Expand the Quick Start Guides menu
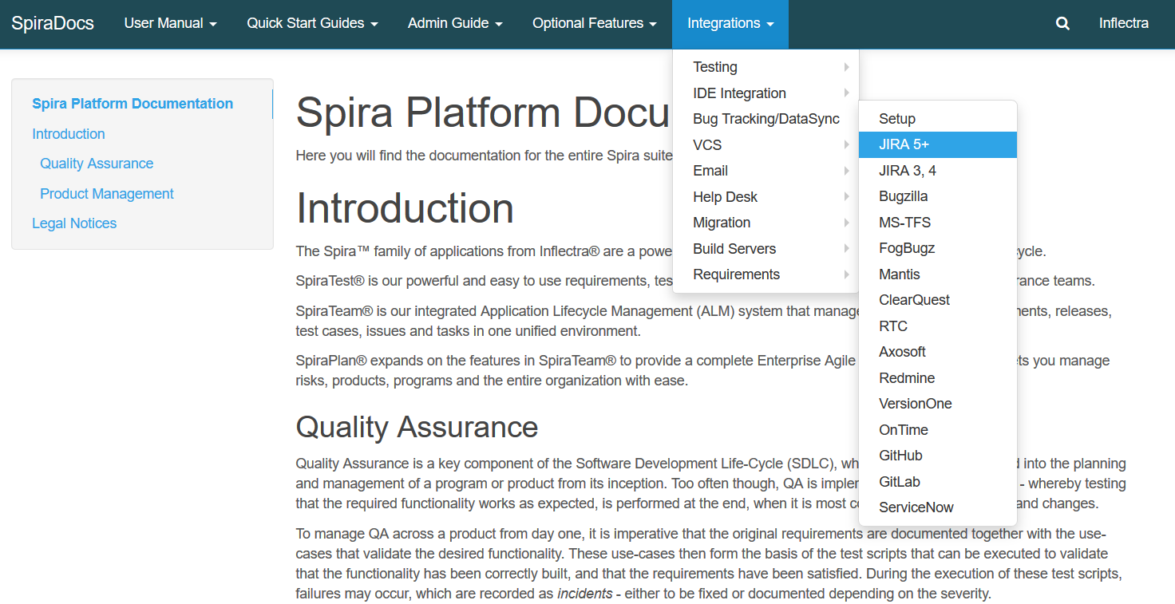Viewport: 1175px width, 604px height. point(312,24)
